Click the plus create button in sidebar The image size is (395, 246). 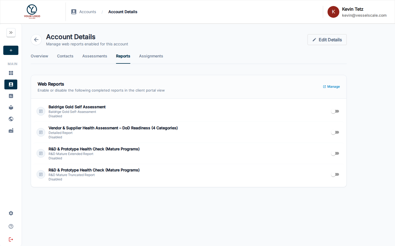[11, 50]
